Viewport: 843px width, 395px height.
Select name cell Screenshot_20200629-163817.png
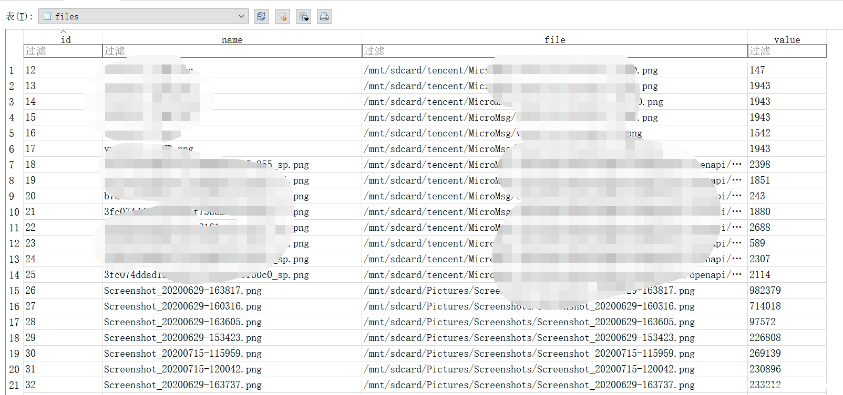pyautogui.click(x=232, y=291)
